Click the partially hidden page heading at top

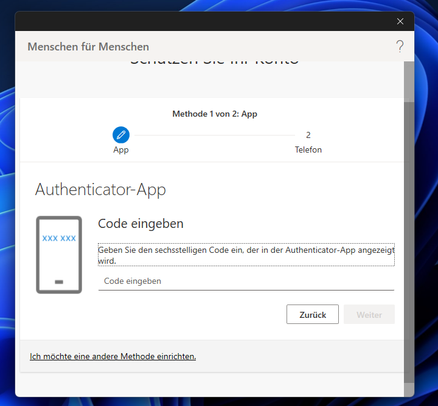tap(214, 63)
